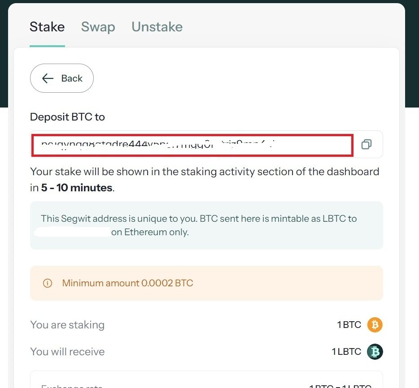
Task: Select the Unstake tab
Action: pyautogui.click(x=157, y=27)
